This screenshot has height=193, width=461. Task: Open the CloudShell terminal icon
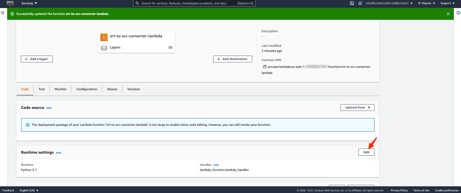tap(352, 3)
